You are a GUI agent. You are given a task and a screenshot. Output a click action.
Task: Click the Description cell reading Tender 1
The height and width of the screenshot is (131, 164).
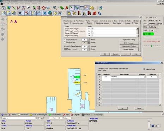124,77
